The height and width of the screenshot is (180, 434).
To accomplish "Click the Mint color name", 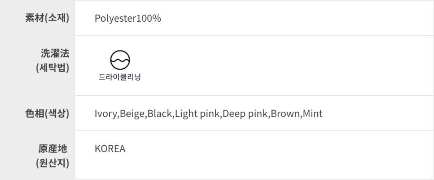I will tap(312, 114).
